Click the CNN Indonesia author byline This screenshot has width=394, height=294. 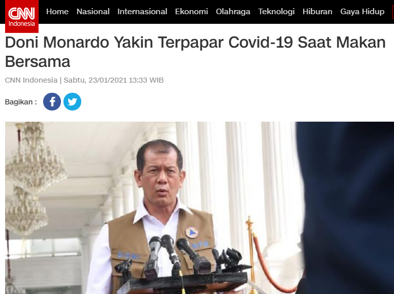[x=31, y=80]
